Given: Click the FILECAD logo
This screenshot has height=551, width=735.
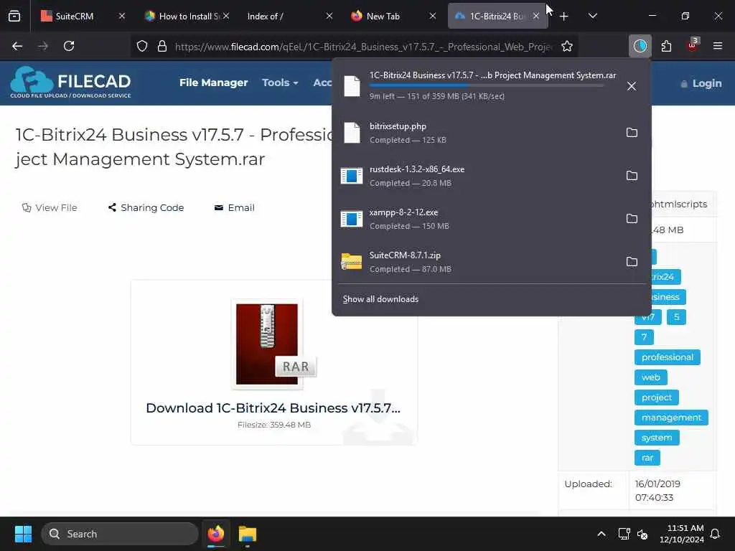Looking at the screenshot, I should 70,82.
